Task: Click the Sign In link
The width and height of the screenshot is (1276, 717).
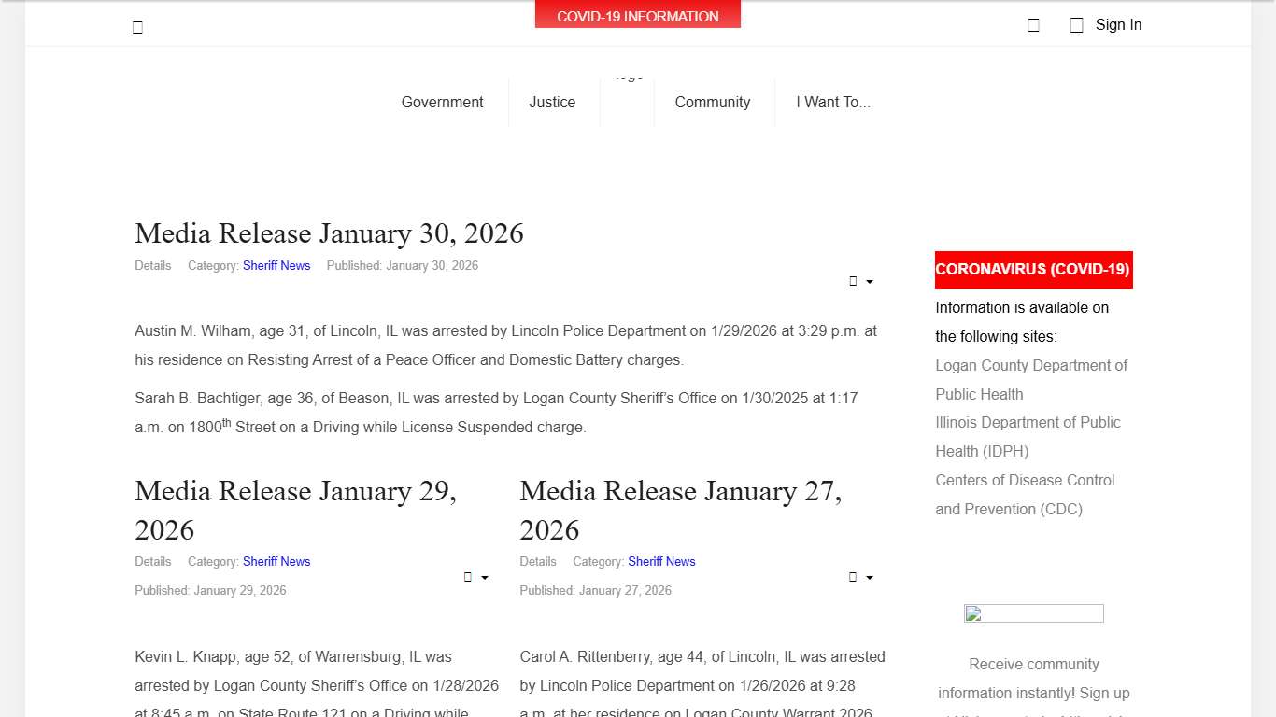Action: (x=1118, y=25)
